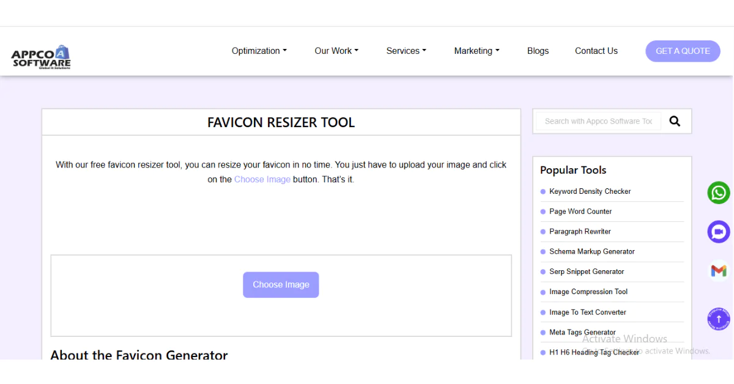The width and height of the screenshot is (734, 384).
Task: Click the GET A QUOTE button
Action: (683, 51)
